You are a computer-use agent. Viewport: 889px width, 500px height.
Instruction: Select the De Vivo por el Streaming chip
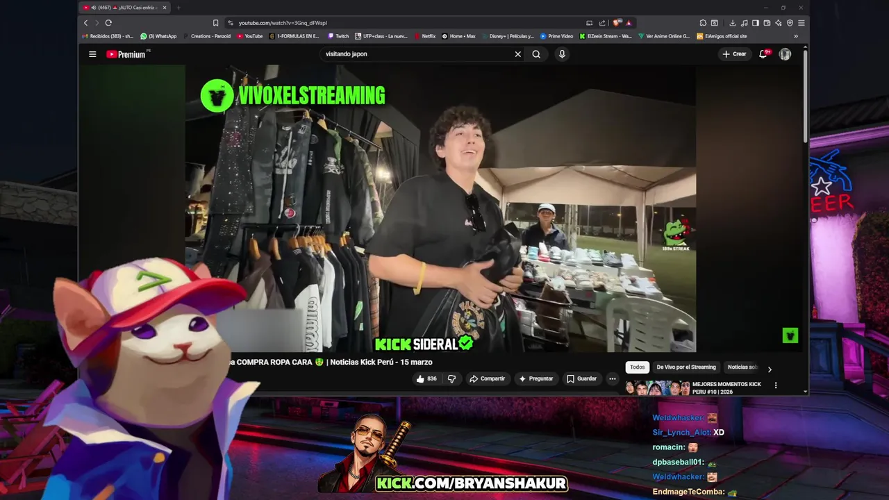pos(686,367)
